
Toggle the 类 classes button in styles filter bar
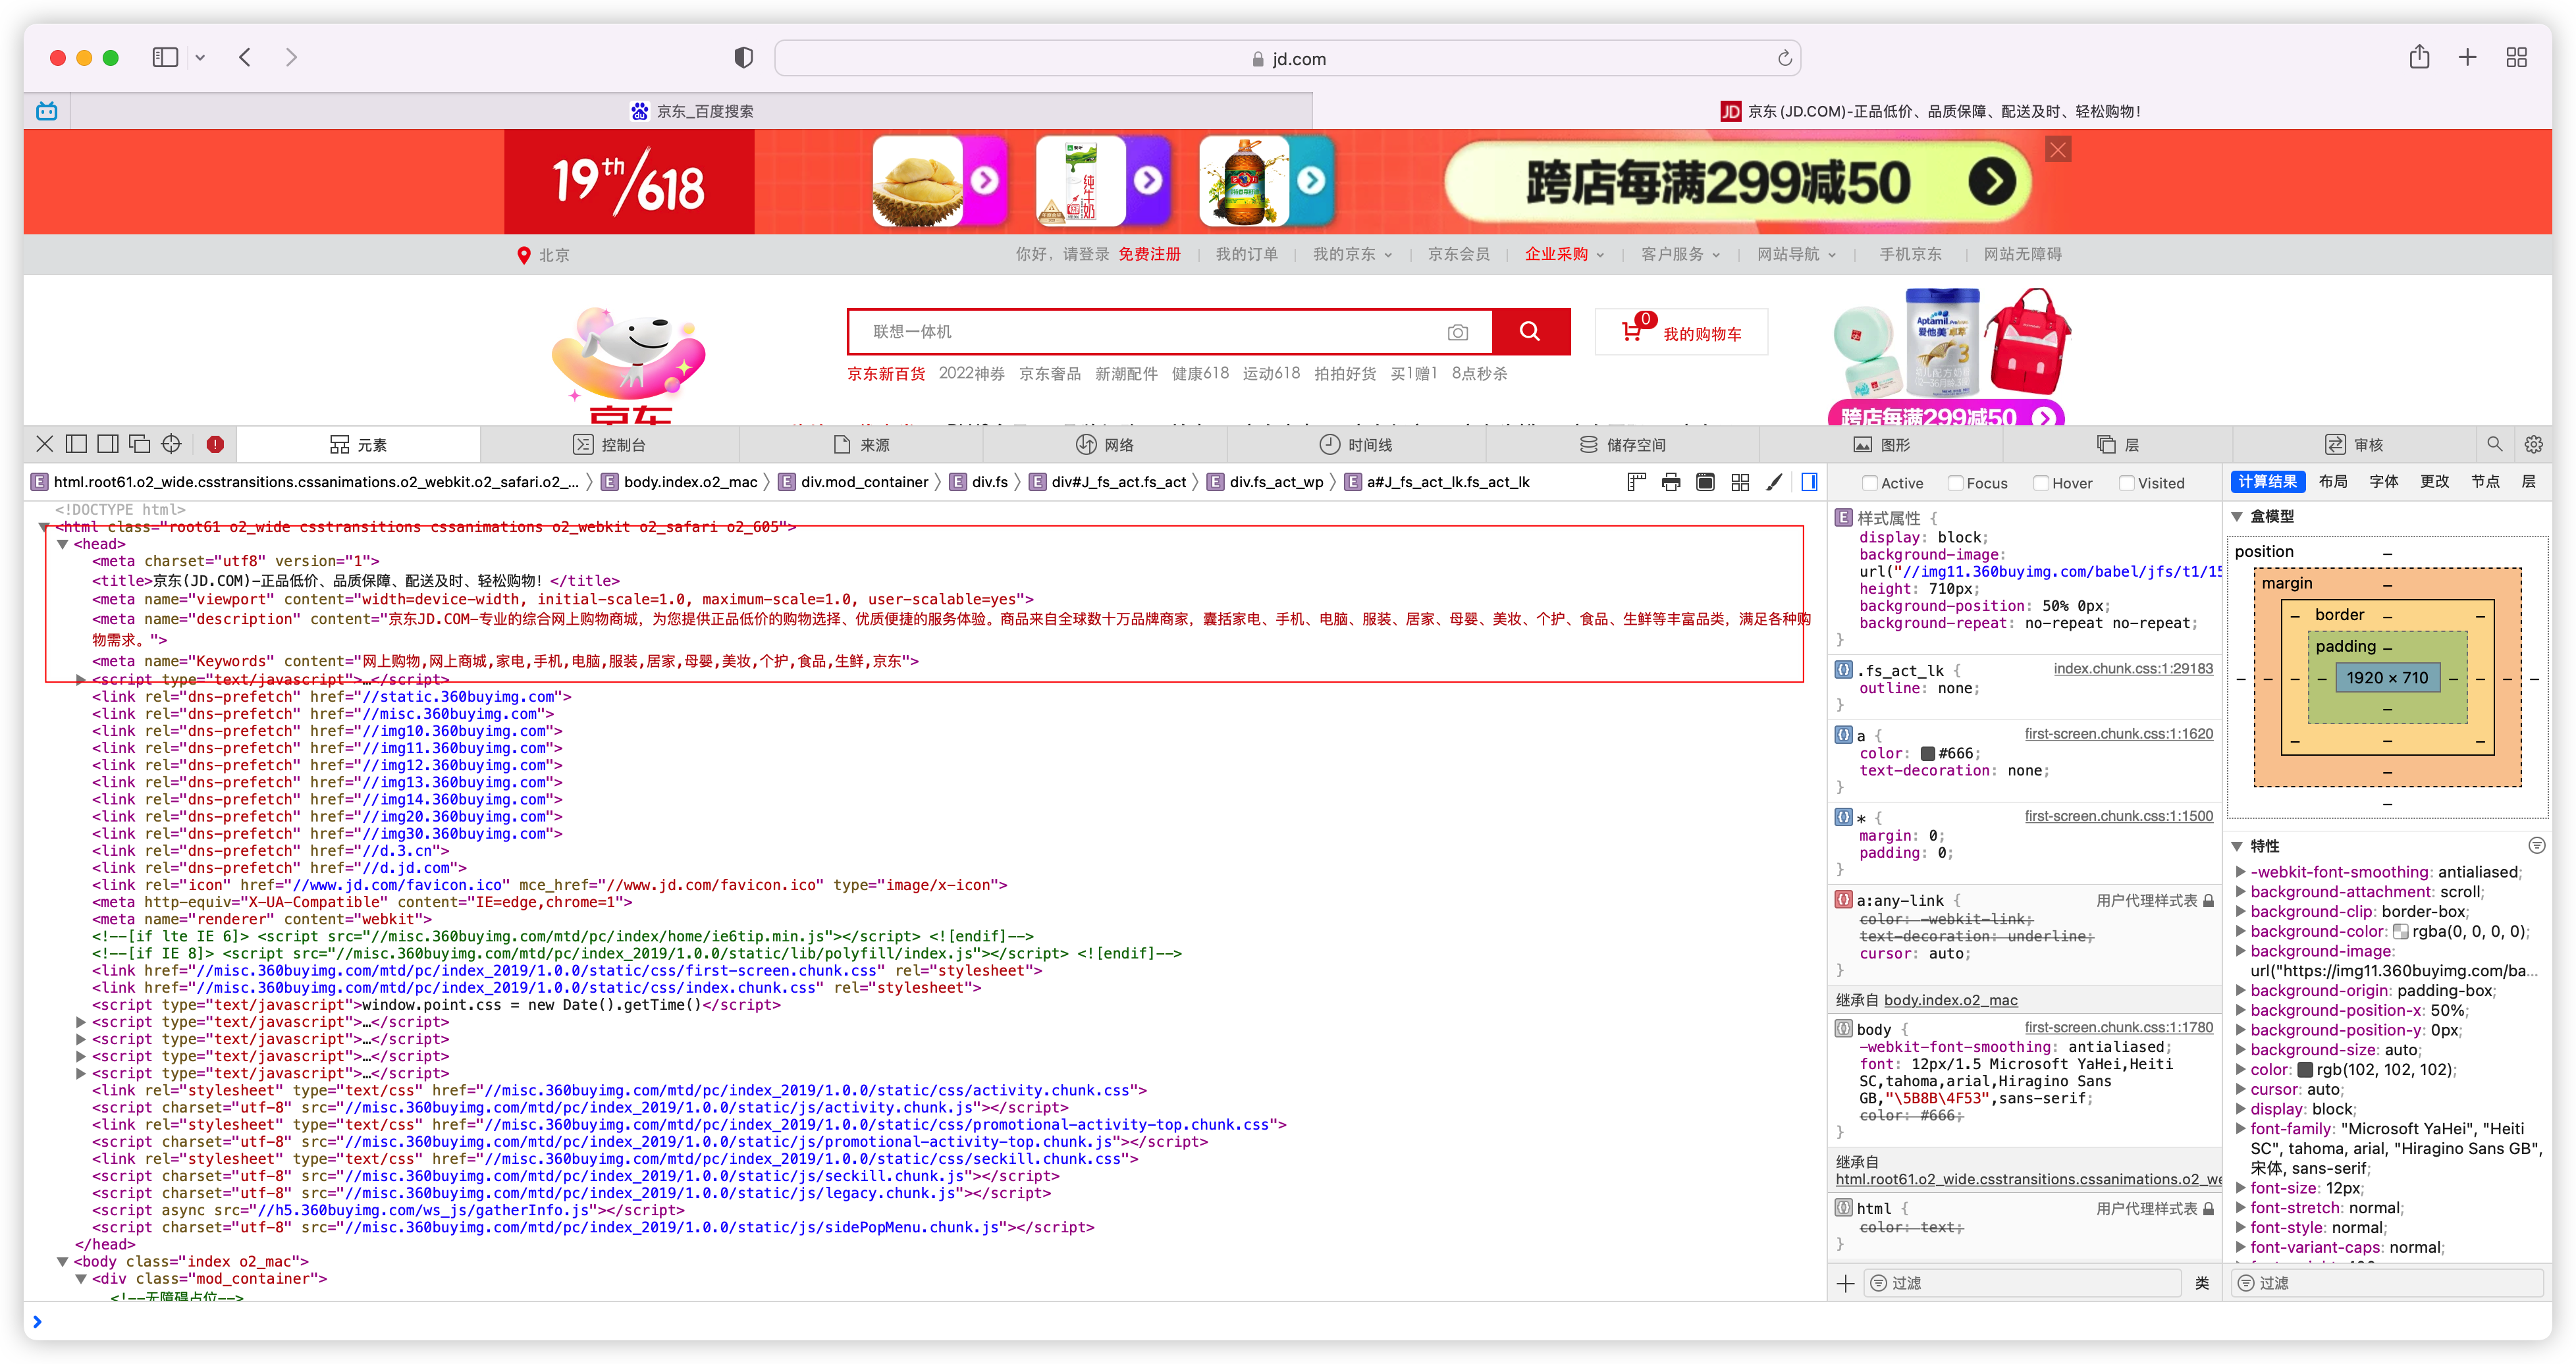tap(2201, 1283)
